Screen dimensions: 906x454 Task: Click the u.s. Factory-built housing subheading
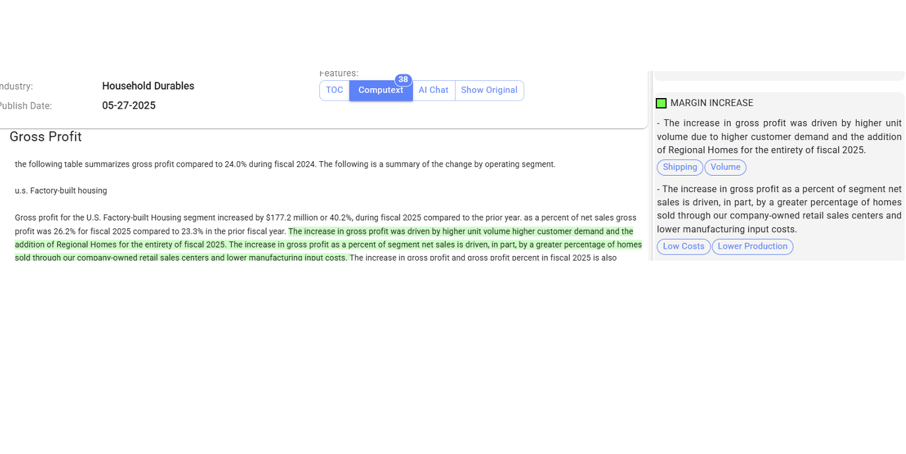tap(61, 191)
